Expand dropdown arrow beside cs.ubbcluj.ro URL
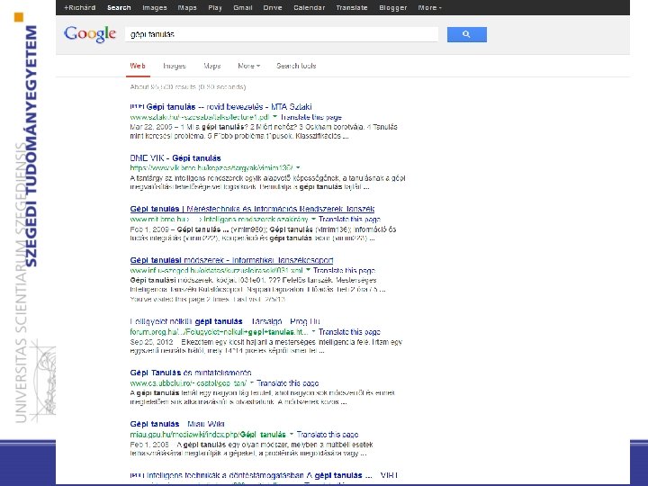Image resolution: width=648 pixels, height=486 pixels. (x=252, y=382)
